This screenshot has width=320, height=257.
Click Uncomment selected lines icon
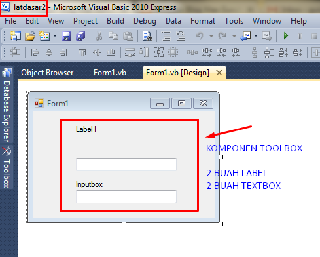coord(181,36)
